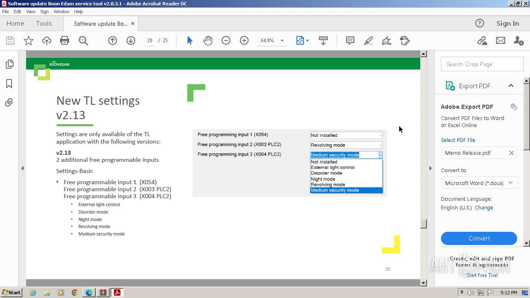Zoom in with plus button
Viewport: 530px width, 298px height.
[244, 41]
